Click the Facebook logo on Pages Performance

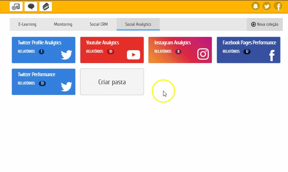point(272,55)
